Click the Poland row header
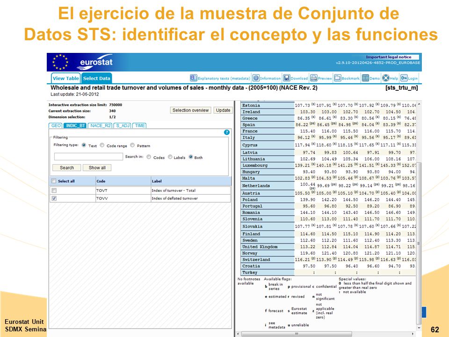Viewport: 449px width, 337px height. pyautogui.click(x=268, y=200)
